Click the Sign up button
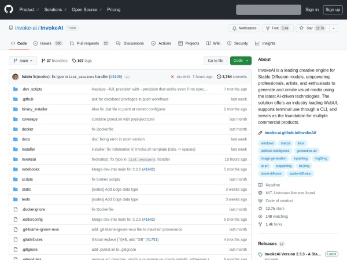This screenshot has width=347, height=260. click(332, 9)
